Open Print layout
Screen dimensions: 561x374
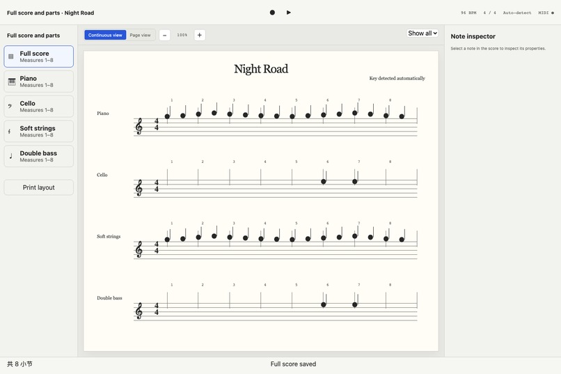click(x=39, y=187)
